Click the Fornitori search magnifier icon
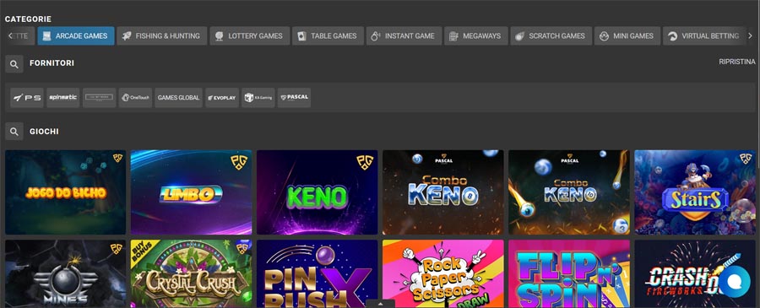 point(14,64)
